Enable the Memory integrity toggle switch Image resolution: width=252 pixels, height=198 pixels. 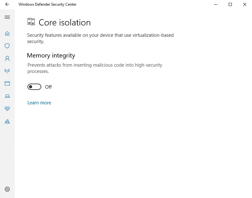tap(34, 87)
